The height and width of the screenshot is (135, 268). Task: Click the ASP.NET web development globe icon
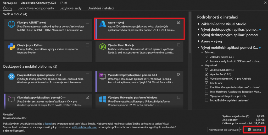(12, 24)
